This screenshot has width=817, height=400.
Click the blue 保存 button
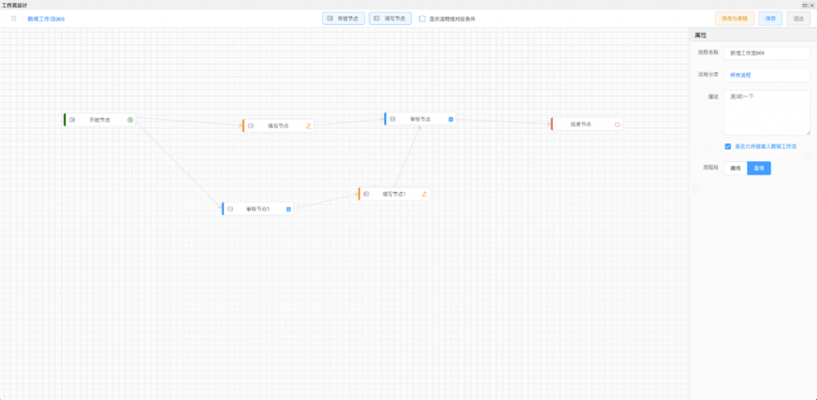tap(770, 18)
